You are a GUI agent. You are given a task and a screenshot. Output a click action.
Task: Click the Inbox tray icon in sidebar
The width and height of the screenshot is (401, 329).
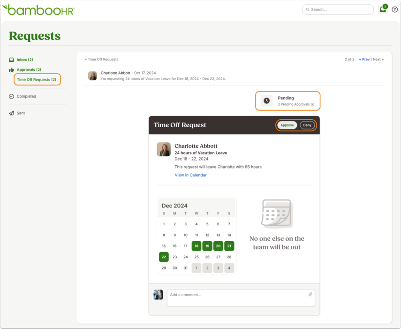12,60
